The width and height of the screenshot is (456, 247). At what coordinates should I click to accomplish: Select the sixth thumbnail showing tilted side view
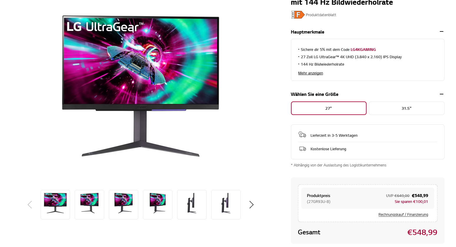coord(226,205)
